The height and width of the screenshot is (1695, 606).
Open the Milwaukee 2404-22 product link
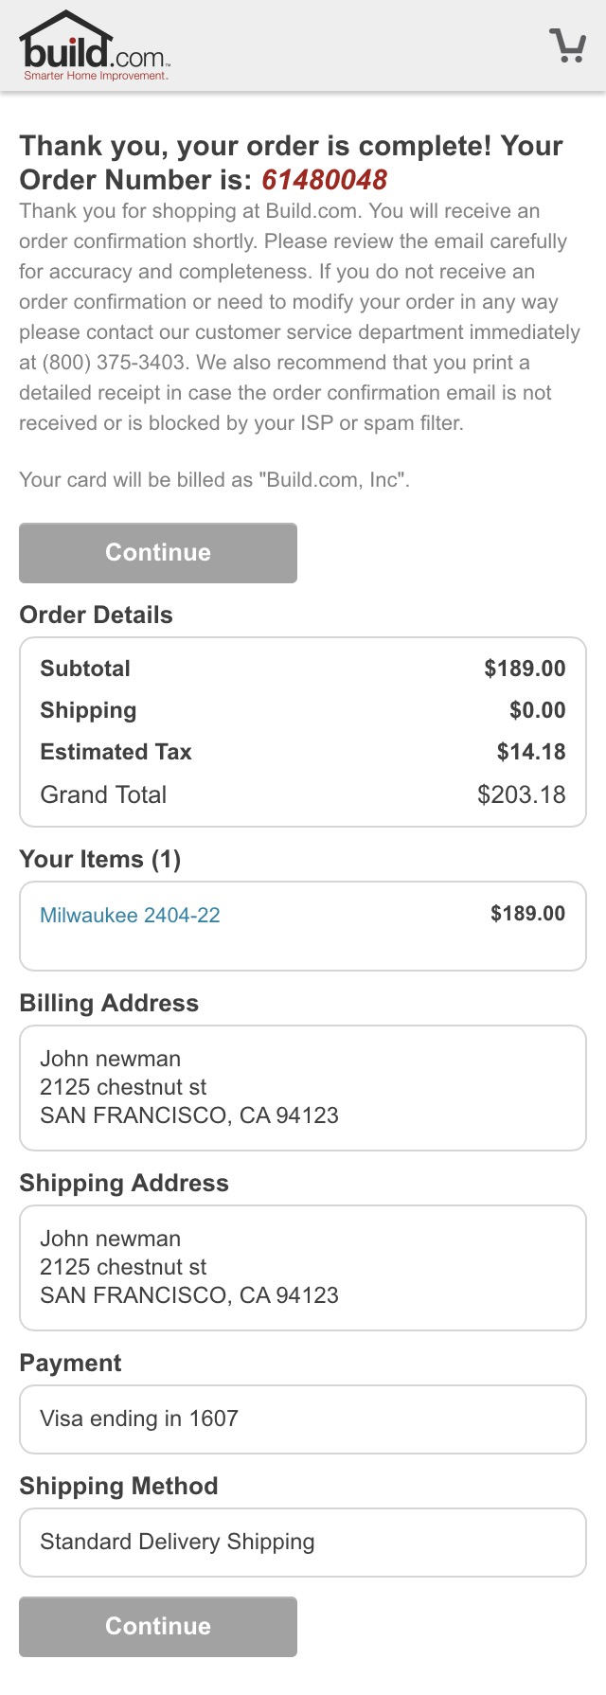coord(129,915)
